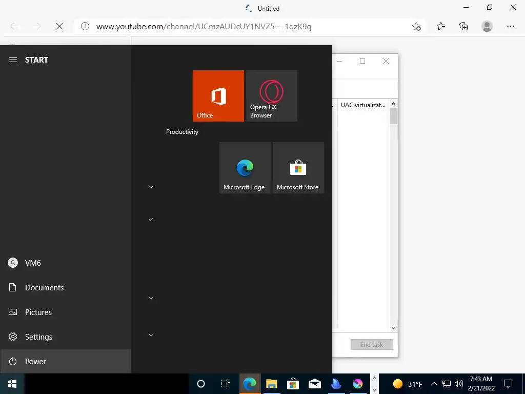Restore down the Edge window

point(490,7)
